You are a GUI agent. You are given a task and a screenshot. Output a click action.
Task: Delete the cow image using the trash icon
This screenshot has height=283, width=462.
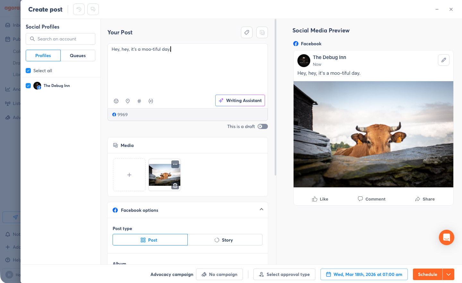pos(175,185)
